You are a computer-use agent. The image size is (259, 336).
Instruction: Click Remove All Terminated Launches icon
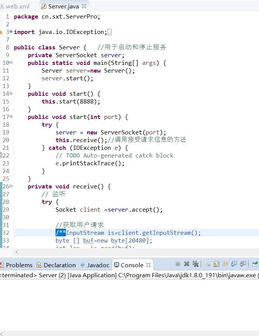coord(195,264)
